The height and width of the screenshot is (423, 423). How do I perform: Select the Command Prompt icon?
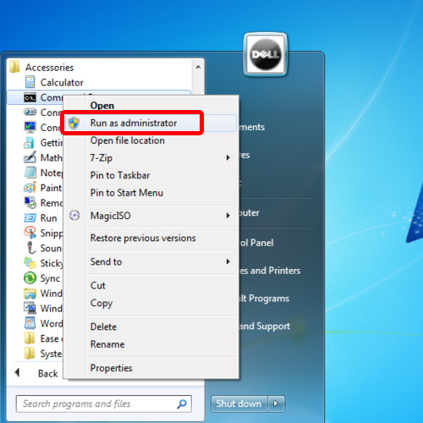tap(30, 97)
